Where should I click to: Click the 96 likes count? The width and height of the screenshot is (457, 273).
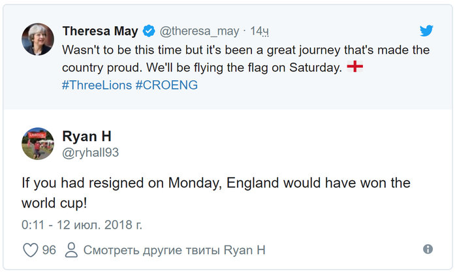click(49, 250)
